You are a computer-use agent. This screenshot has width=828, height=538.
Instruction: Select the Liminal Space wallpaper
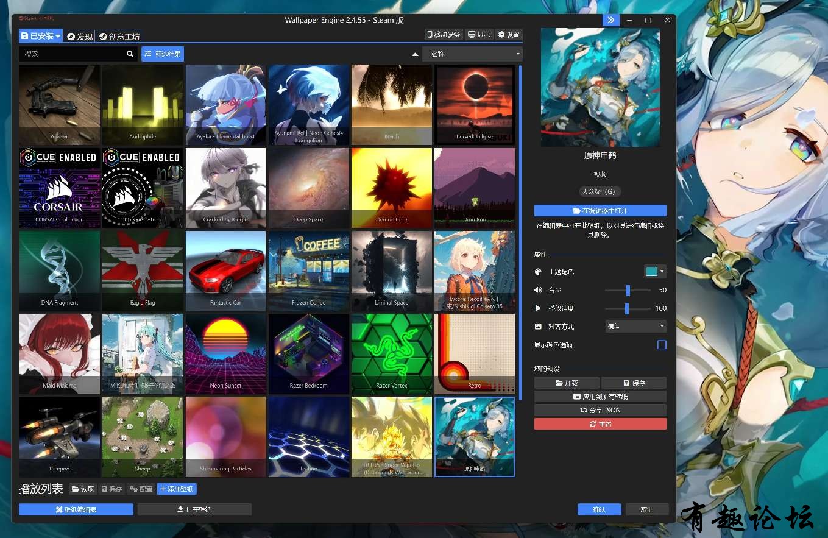point(392,271)
